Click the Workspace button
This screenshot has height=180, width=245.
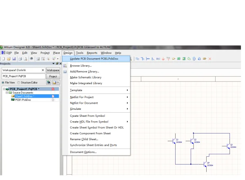[x=53, y=70]
